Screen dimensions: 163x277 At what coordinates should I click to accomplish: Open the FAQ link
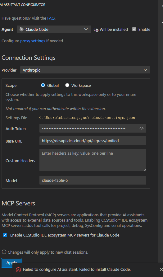(51, 18)
